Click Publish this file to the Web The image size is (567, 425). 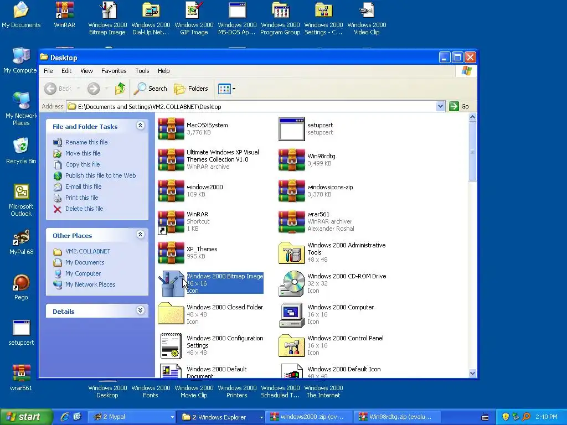(x=101, y=175)
